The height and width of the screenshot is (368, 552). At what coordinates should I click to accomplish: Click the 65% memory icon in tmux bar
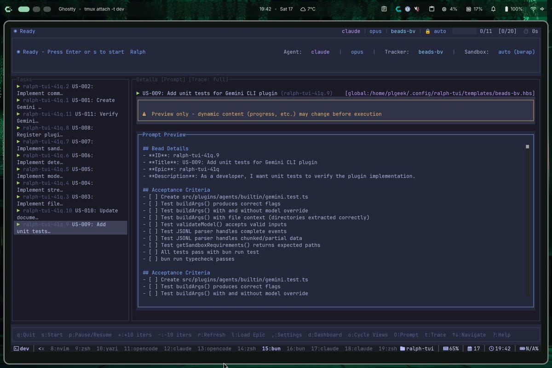446,349
